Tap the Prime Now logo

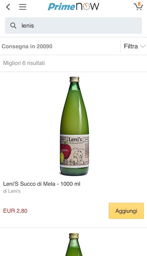73,7
